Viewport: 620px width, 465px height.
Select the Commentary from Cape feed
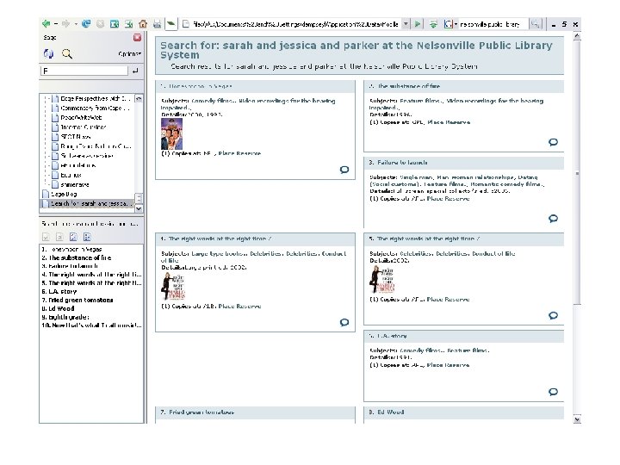[95, 108]
